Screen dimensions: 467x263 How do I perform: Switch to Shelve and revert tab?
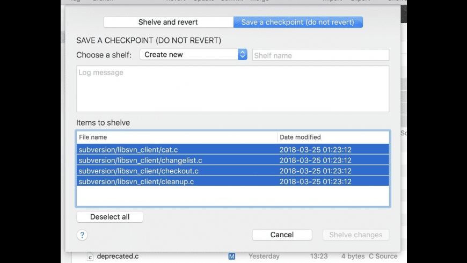pos(168,22)
